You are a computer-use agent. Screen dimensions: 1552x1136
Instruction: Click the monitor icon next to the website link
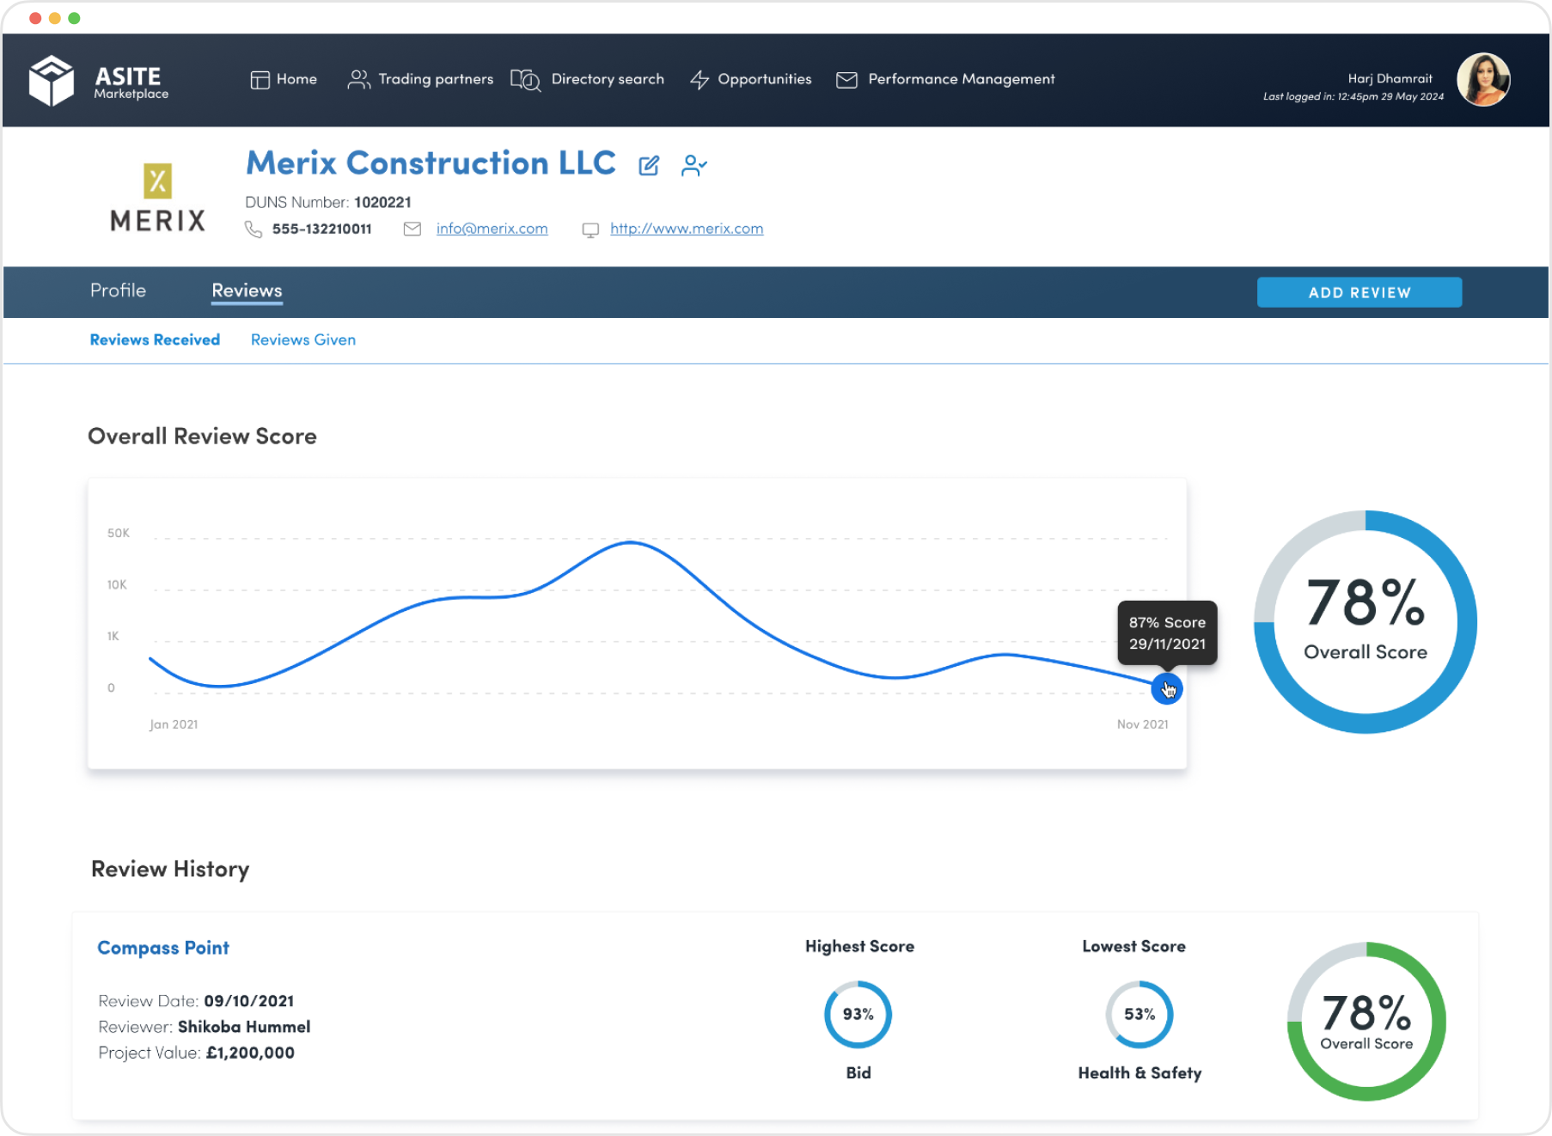coord(590,229)
